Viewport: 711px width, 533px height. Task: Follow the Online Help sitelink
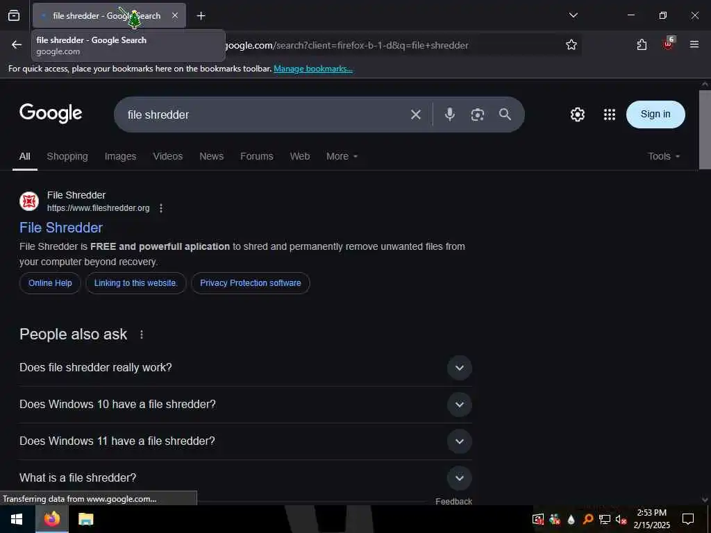coord(50,283)
